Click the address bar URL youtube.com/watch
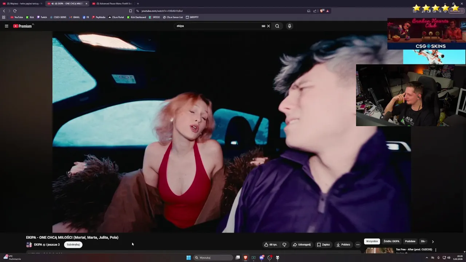Screen dimensions: 466x262 162,11
